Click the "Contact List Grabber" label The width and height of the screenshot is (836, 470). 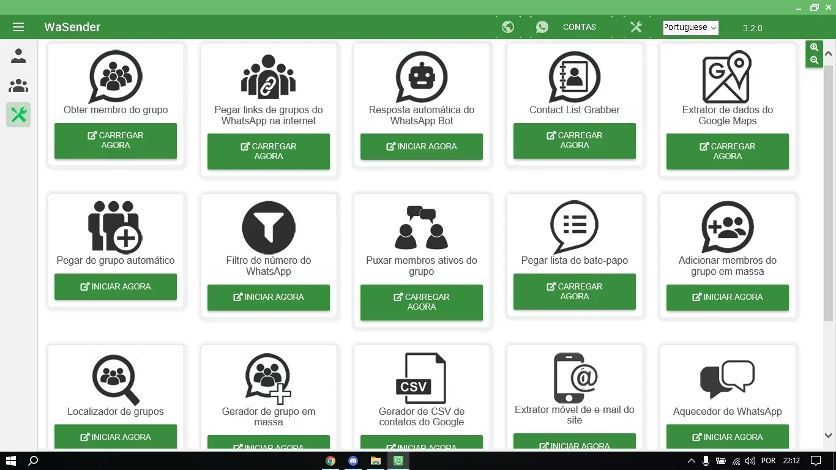pyautogui.click(x=575, y=110)
